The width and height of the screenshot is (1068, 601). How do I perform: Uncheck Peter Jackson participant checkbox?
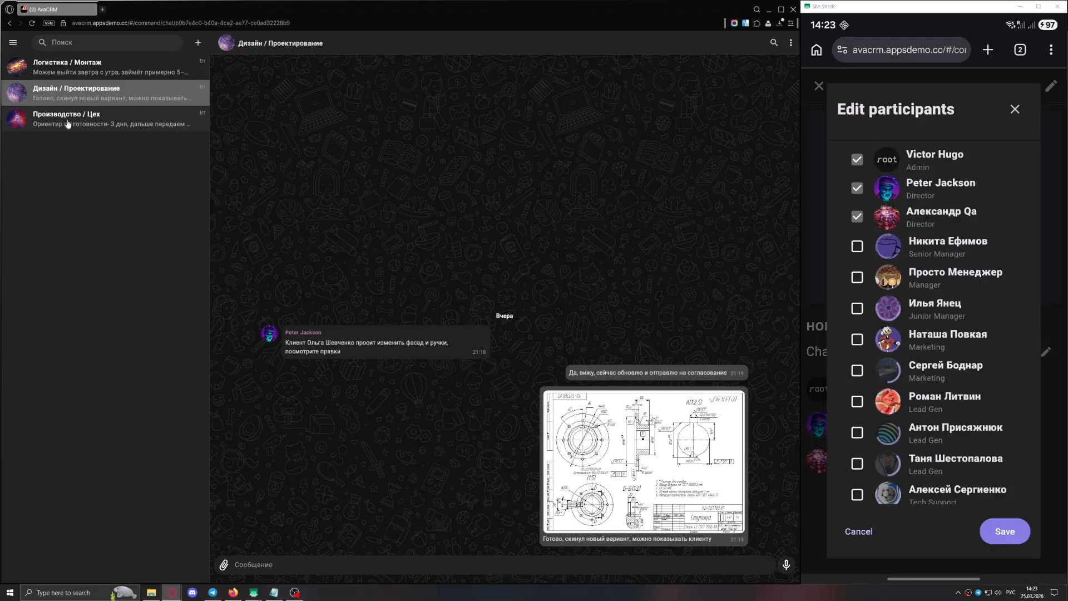[x=857, y=188]
